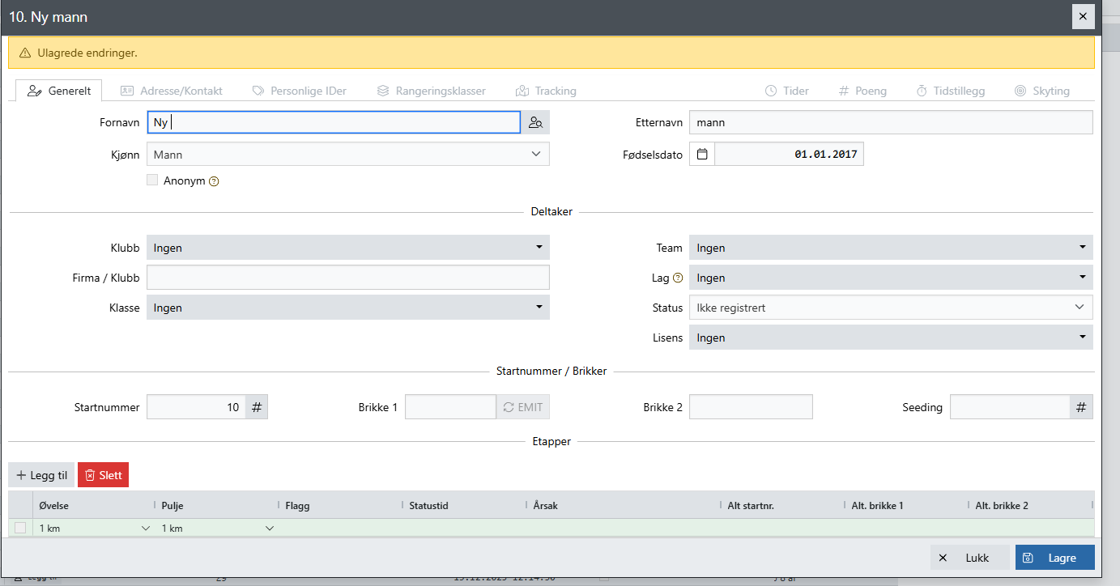Image resolution: width=1120 pixels, height=586 pixels.
Task: Click the hash button next to Startnummer
Action: pos(257,407)
